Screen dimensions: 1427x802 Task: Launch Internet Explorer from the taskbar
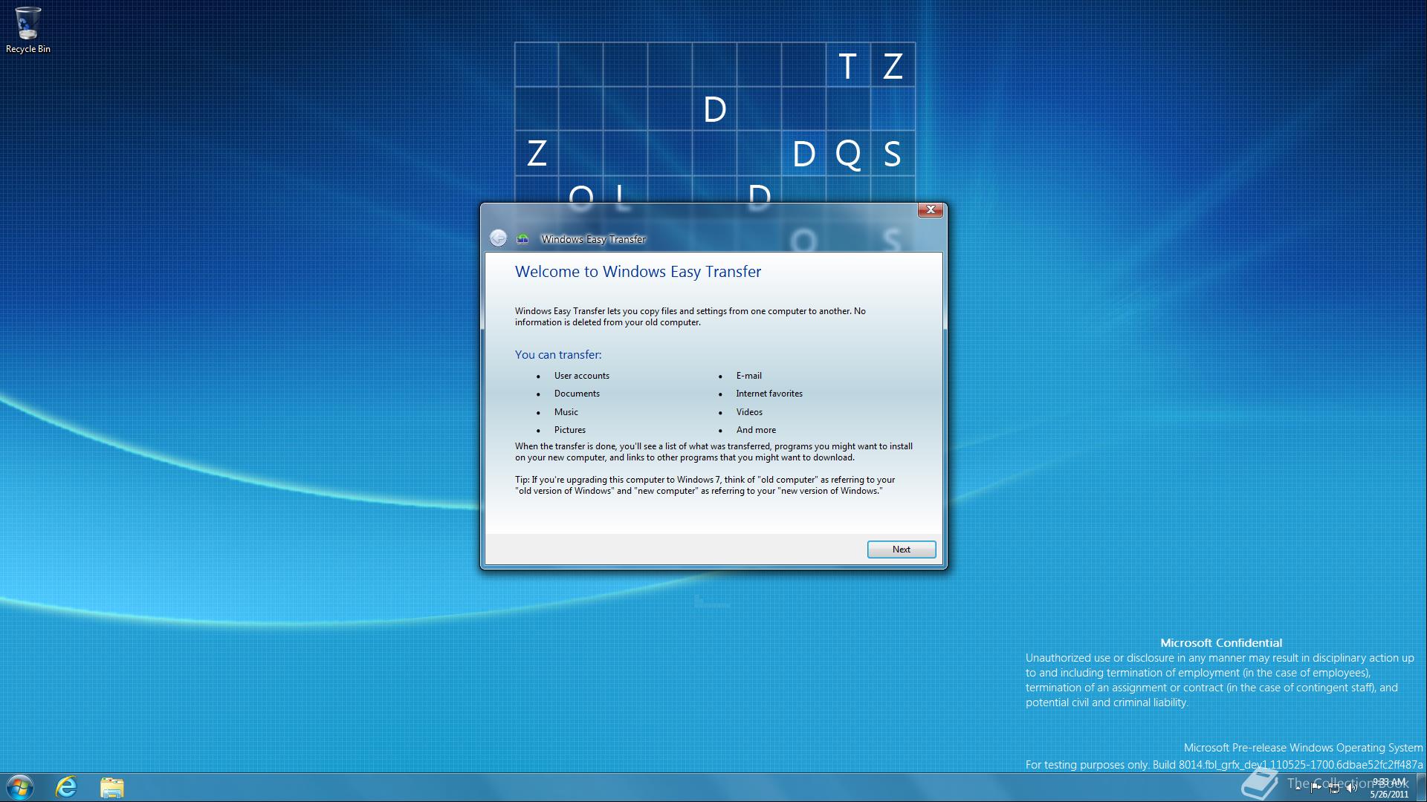67,787
